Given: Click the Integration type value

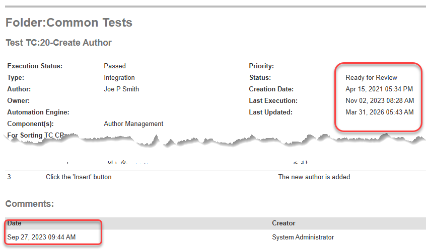Looking at the screenshot, I should tap(119, 78).
